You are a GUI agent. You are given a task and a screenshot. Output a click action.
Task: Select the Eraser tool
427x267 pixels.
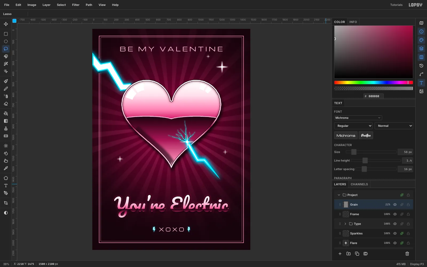click(x=6, y=104)
